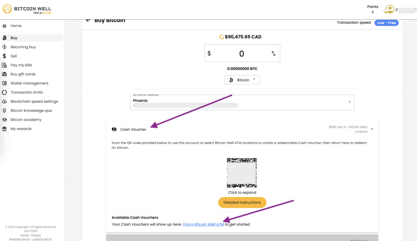Open the user profile avatar

click(389, 10)
